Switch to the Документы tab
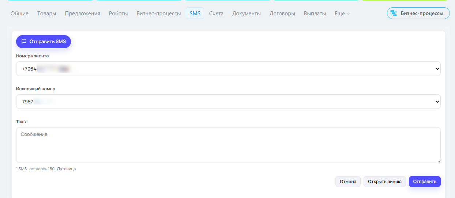The height and width of the screenshot is (198, 455). (x=247, y=14)
